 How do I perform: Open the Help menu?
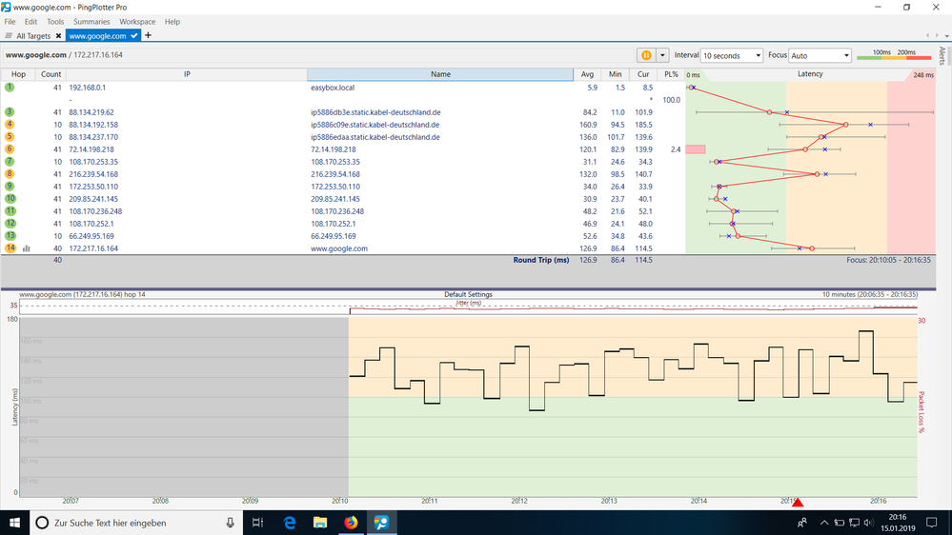point(172,21)
